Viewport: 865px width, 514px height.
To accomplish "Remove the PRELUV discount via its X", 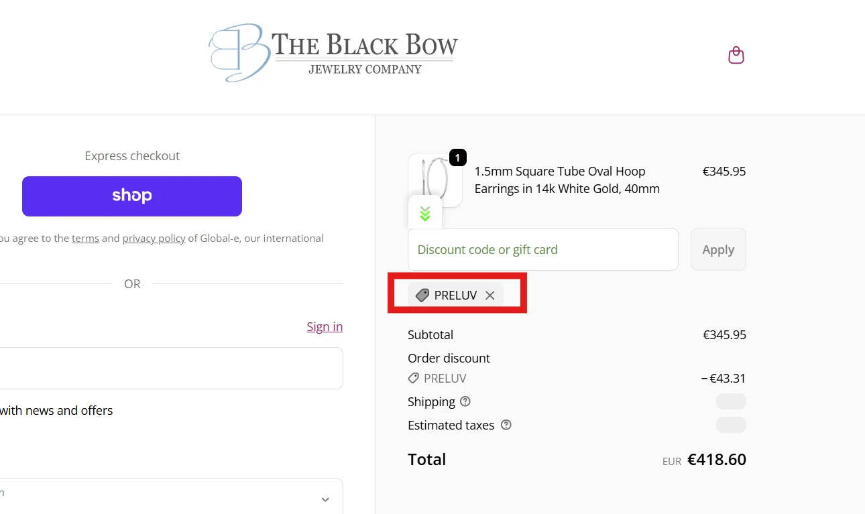I will coord(489,295).
